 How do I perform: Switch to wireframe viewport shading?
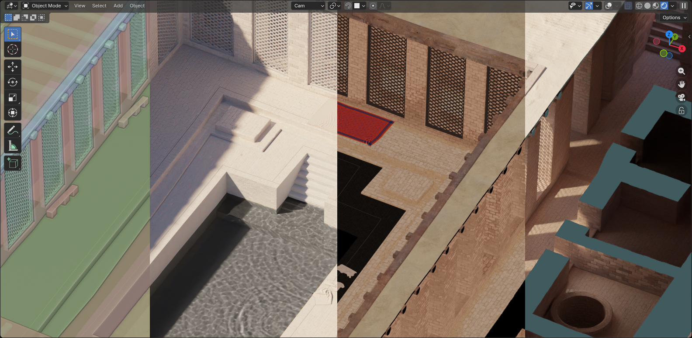(639, 6)
